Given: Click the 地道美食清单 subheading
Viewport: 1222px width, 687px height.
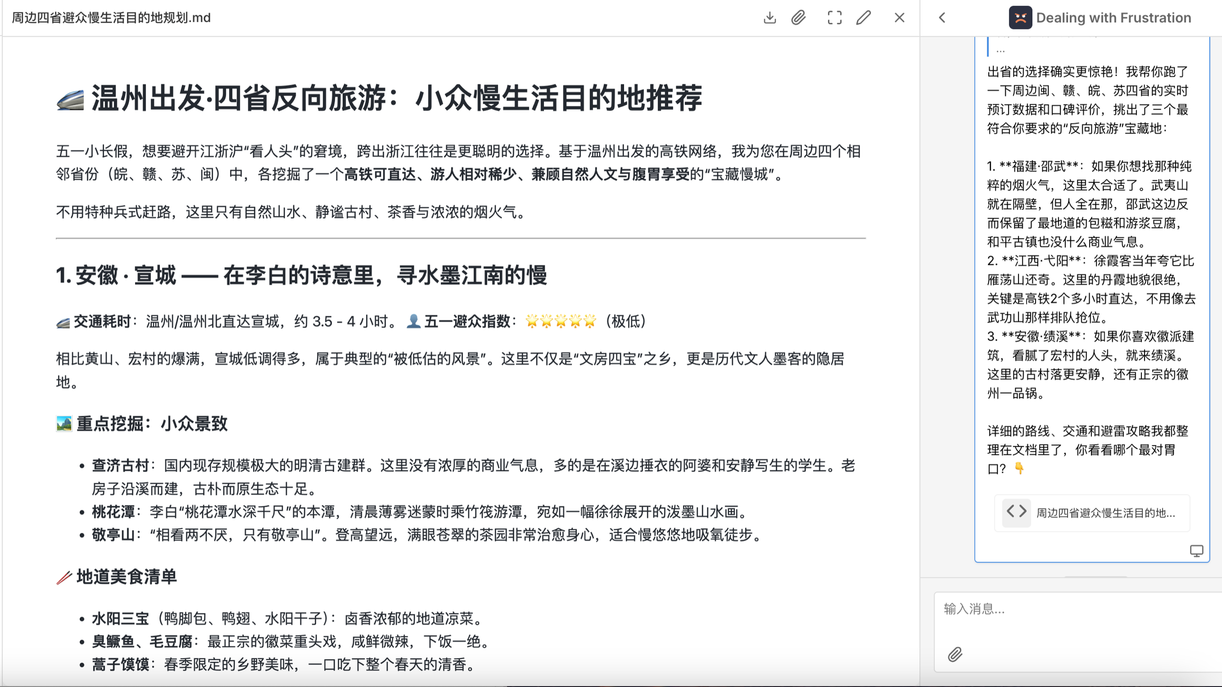Looking at the screenshot, I should coord(126,577).
